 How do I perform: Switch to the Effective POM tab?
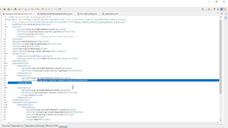(x=52, y=126)
